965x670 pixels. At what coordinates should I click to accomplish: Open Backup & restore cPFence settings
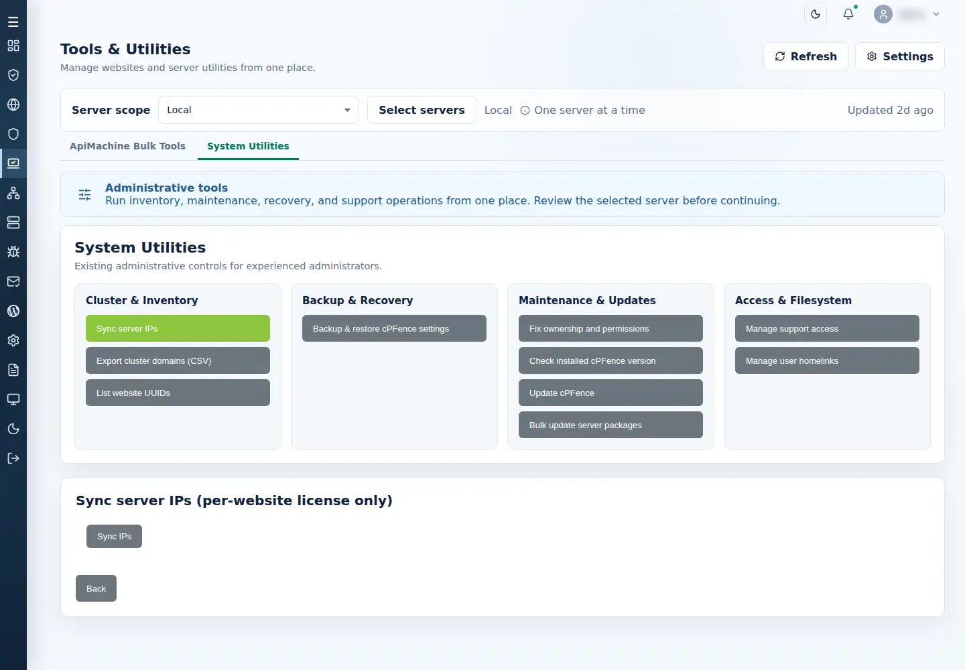pos(394,328)
